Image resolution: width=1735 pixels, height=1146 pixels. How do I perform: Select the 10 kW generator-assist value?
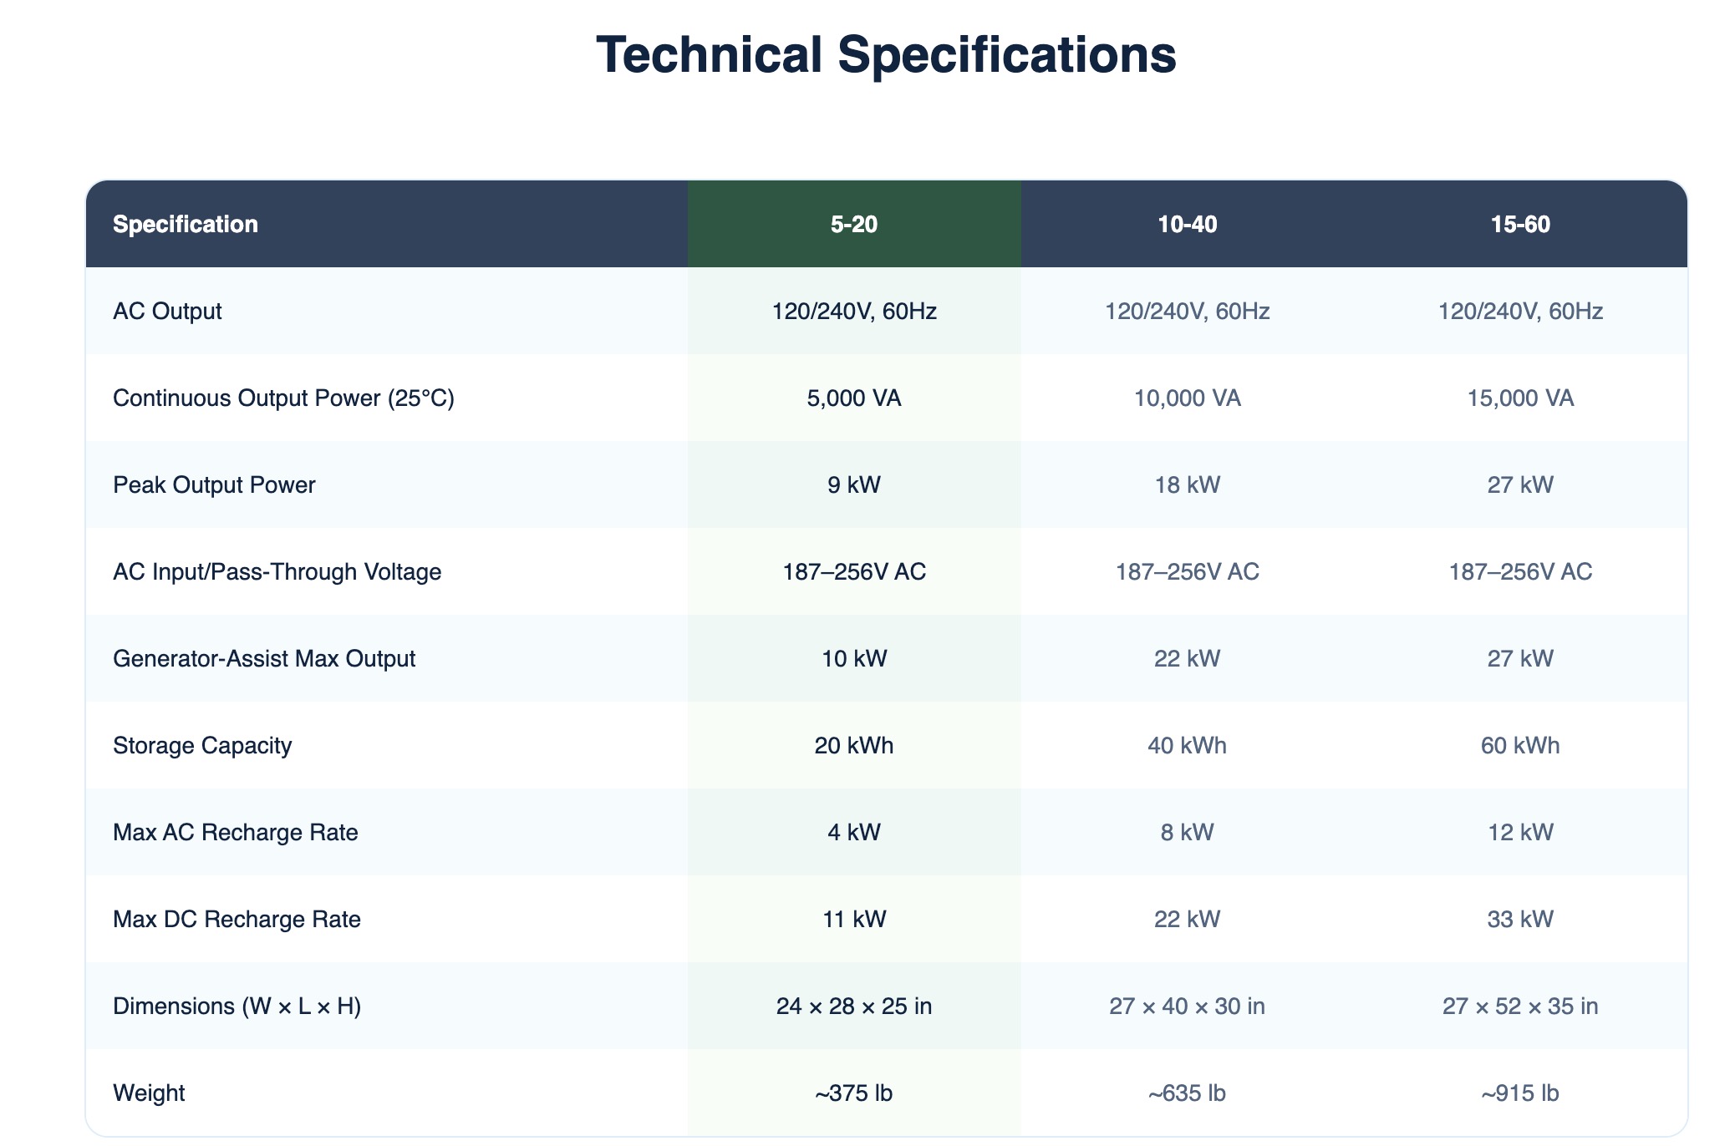pyautogui.click(x=853, y=658)
